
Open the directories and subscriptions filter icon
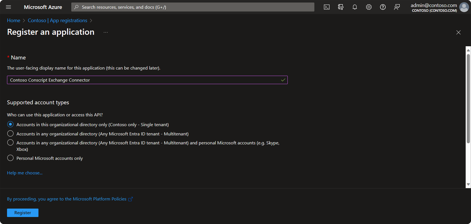341,7
